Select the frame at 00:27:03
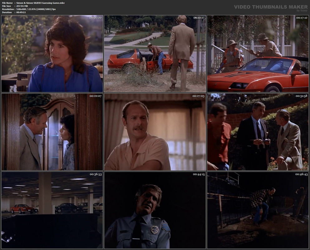The width and height of the screenshot is (310, 250). (x=155, y=132)
